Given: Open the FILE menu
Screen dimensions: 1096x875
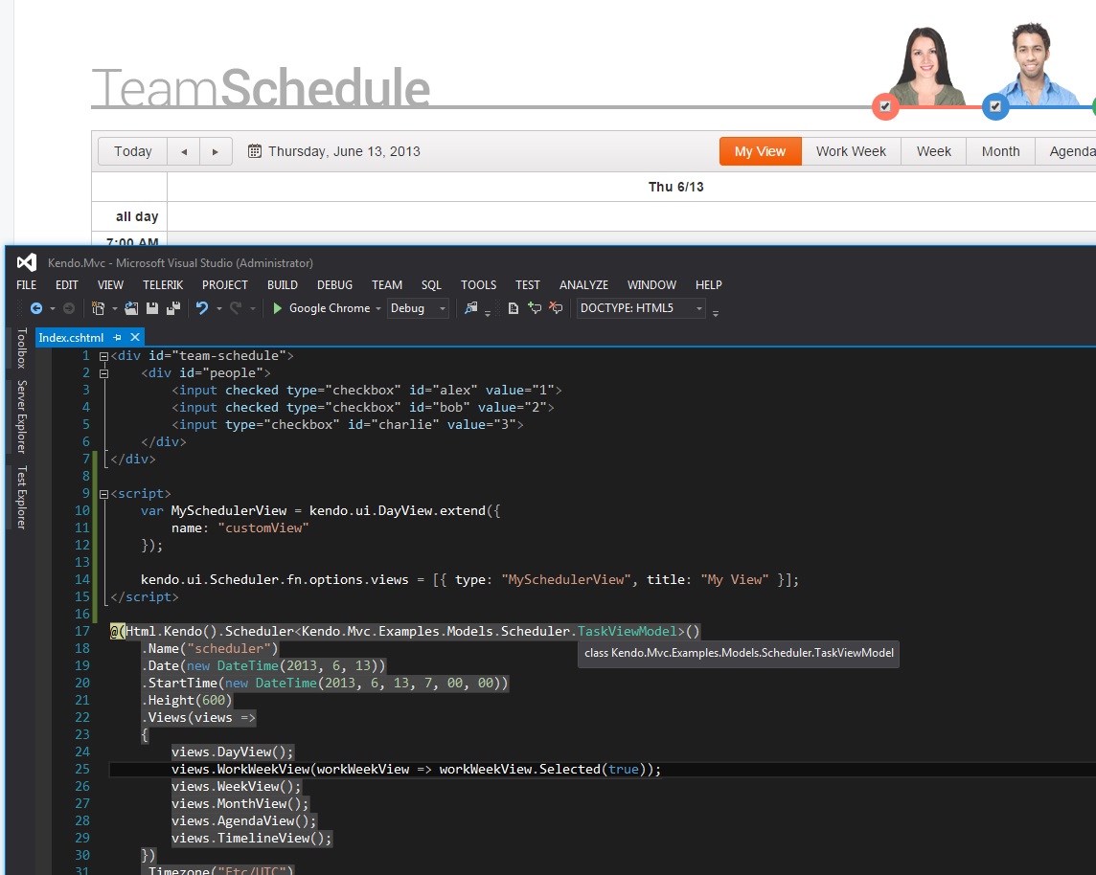Looking at the screenshot, I should [x=27, y=285].
